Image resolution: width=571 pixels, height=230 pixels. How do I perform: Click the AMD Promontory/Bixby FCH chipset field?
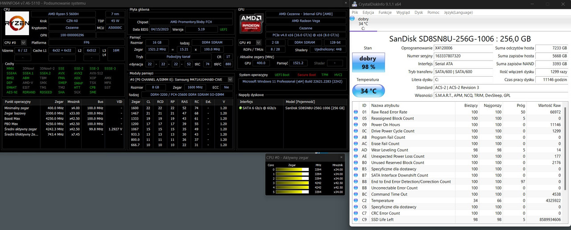click(x=192, y=21)
